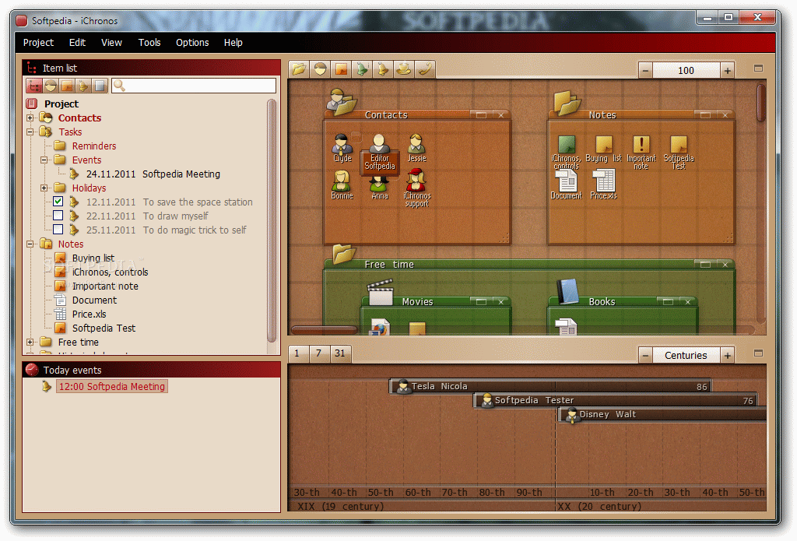This screenshot has height=541, width=797.
Task: Select the Tesla Nicola timeline bar
Action: click(550, 386)
